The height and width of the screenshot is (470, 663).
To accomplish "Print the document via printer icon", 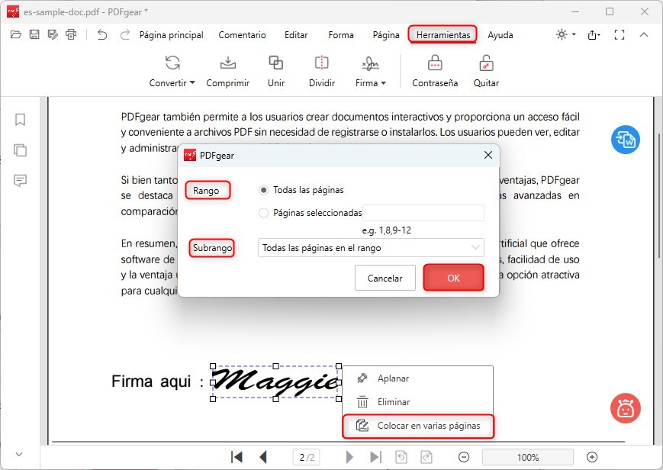I will (x=71, y=34).
